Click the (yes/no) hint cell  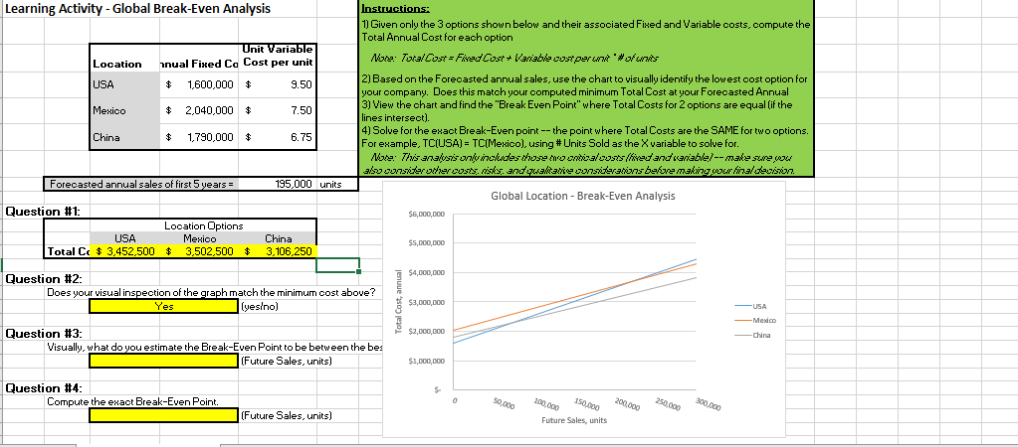(259, 306)
